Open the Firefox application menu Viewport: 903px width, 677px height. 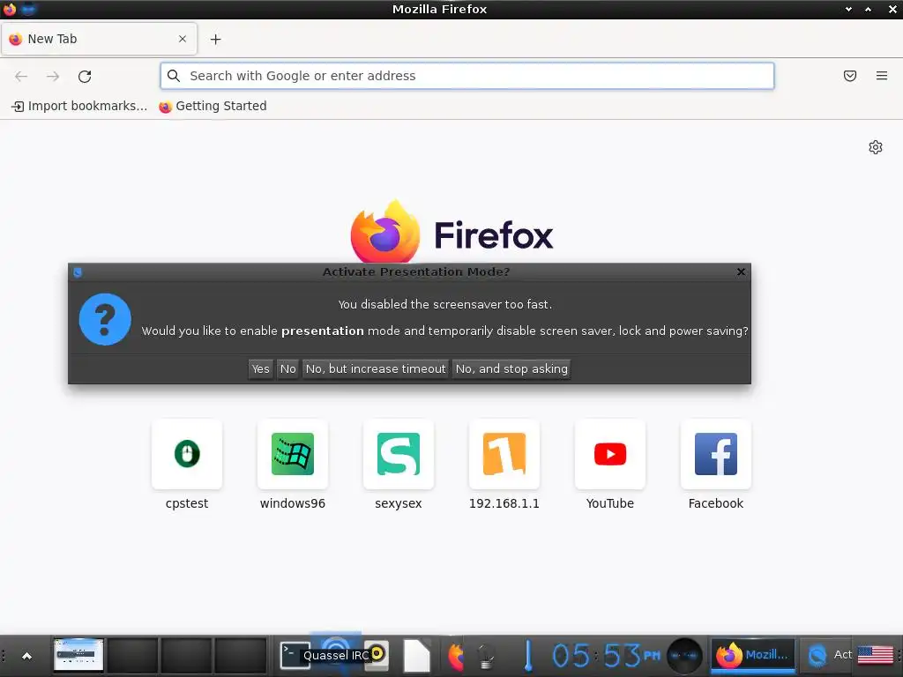click(881, 76)
